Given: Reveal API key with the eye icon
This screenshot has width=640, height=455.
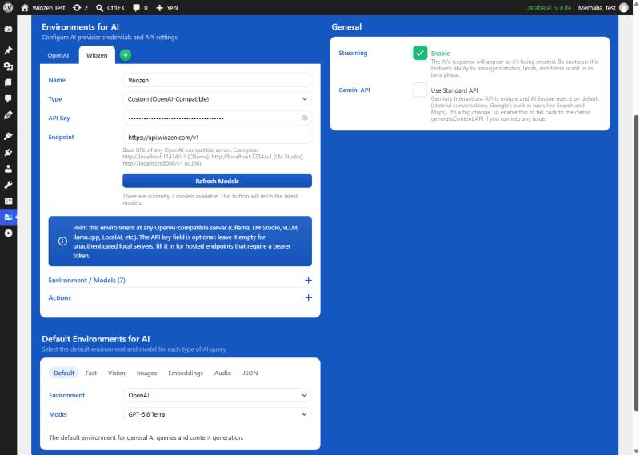Looking at the screenshot, I should (305, 118).
